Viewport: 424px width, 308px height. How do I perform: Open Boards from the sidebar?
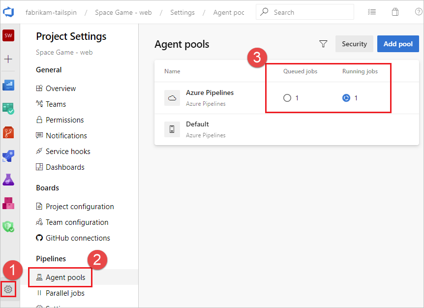point(8,109)
